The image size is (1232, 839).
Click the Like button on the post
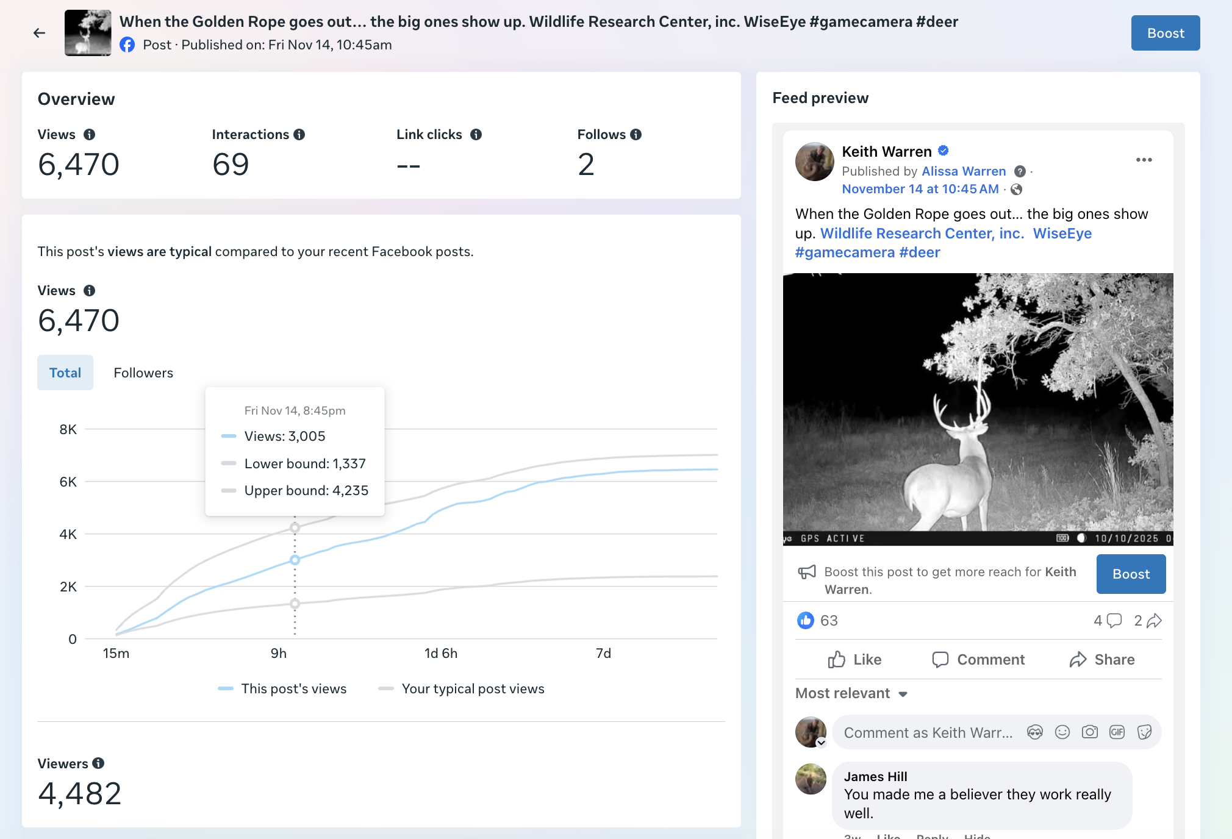click(854, 660)
